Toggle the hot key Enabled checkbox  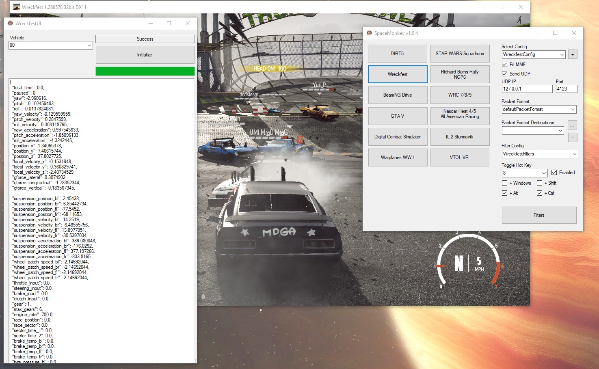554,173
